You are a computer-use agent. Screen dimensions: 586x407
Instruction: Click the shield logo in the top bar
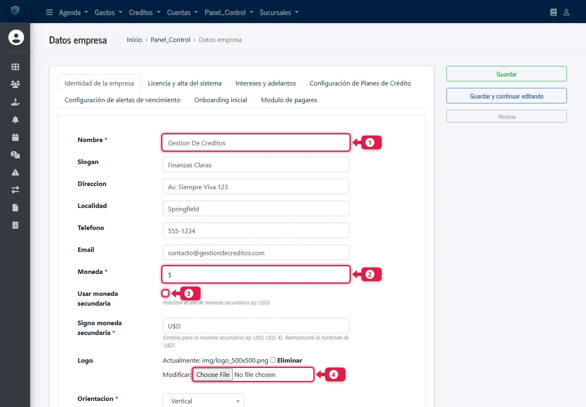point(15,11)
